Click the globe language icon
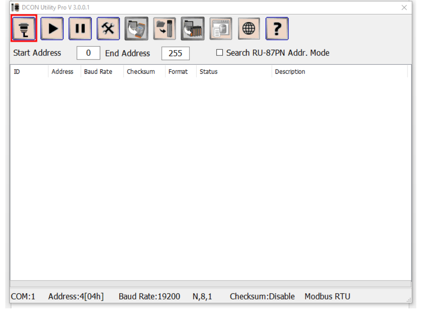 [x=249, y=29]
